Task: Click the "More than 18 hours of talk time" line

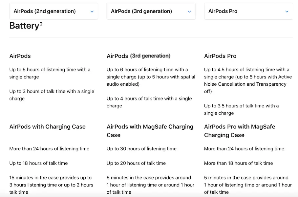Action: [x=238, y=163]
